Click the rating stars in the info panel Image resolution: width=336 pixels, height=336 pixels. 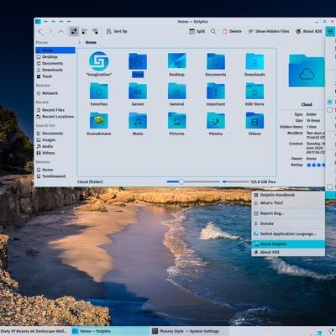pos(316,165)
